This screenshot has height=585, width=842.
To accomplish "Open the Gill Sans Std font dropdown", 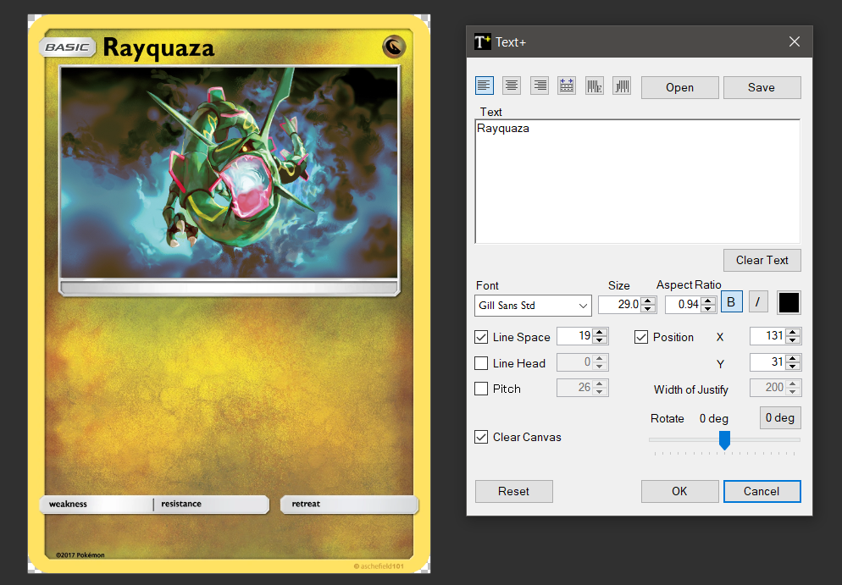I will click(533, 306).
